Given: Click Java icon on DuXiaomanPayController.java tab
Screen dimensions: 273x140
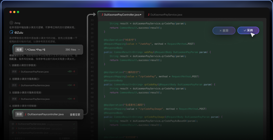Looking at the screenshot, I should pyautogui.click(x=102, y=15).
